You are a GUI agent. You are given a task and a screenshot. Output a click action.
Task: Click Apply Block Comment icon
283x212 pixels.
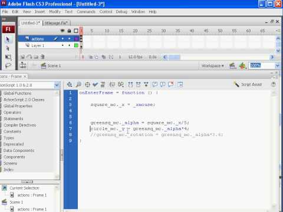pyautogui.click(x=155, y=84)
